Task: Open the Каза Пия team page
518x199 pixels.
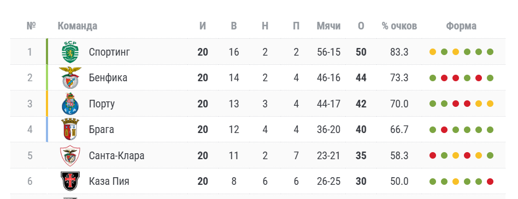Action: pos(109,181)
